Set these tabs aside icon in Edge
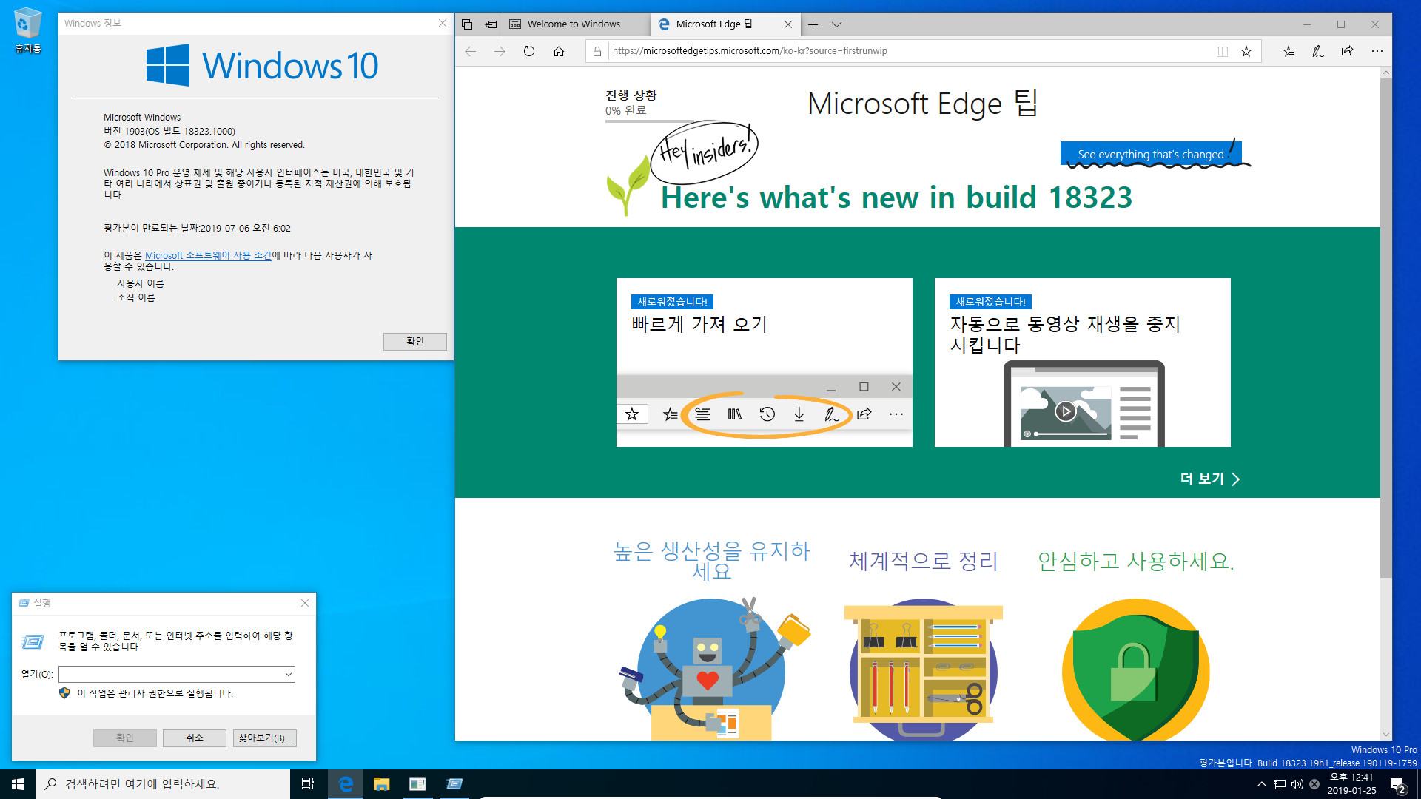1421x799 pixels. [x=491, y=24]
